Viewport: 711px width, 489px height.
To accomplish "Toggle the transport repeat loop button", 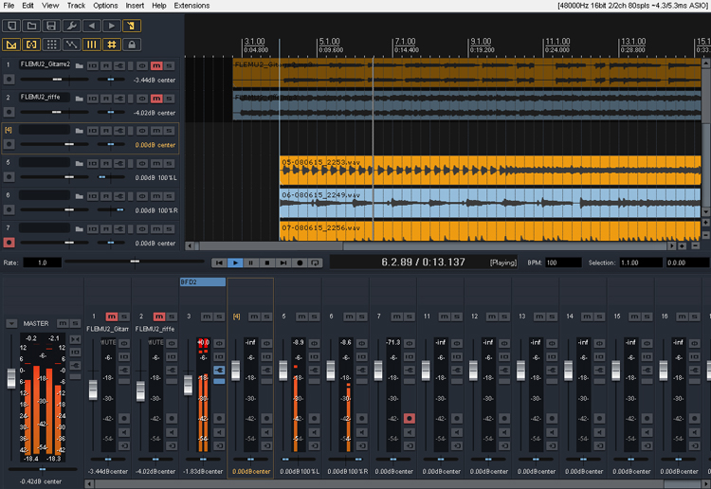I will [315, 263].
